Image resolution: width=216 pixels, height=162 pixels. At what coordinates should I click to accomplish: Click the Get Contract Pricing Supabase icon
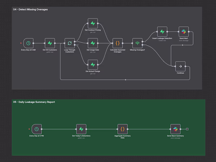tap(93, 24)
